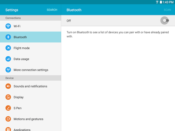Tap the More connection settings antenna icon
This screenshot has height=131, width=175.
click(8, 70)
